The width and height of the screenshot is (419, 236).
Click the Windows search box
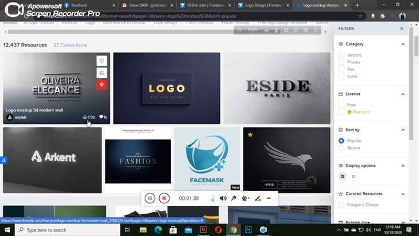67,230
